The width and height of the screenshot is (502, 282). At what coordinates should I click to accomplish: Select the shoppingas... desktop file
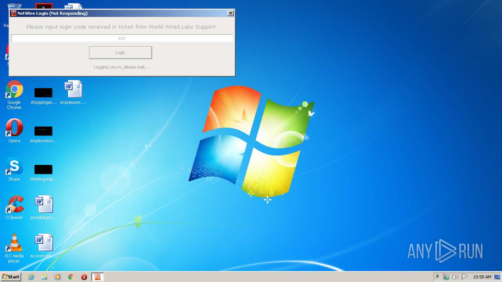click(44, 96)
